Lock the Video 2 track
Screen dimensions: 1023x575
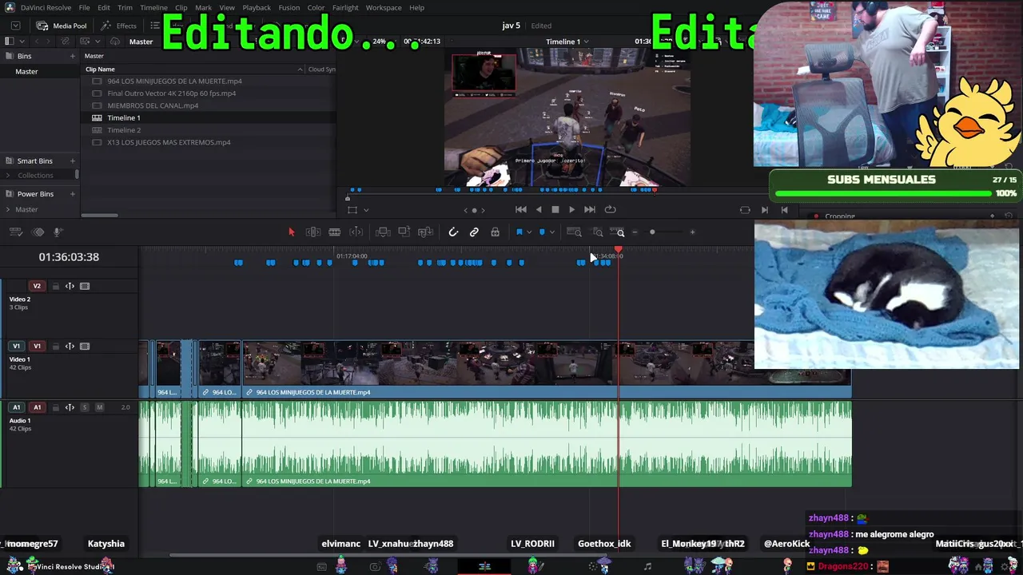[55, 286]
